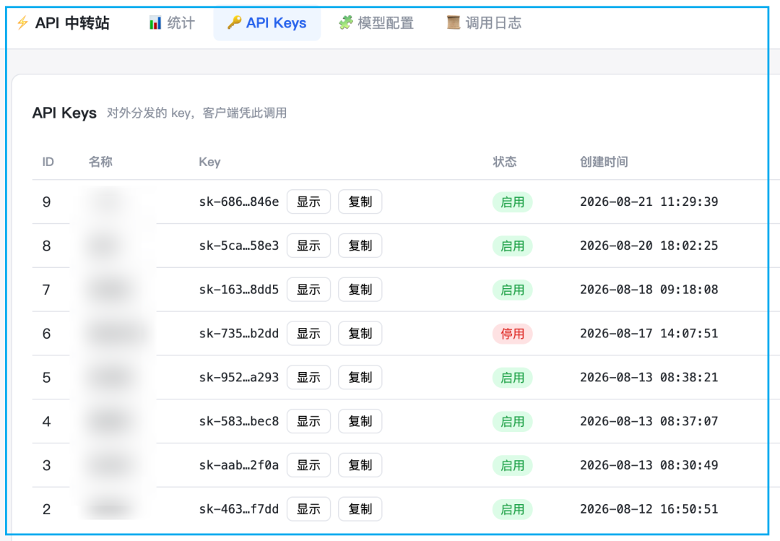Show key sk-583…bec8
This screenshot has width=780, height=541.
tap(308, 421)
